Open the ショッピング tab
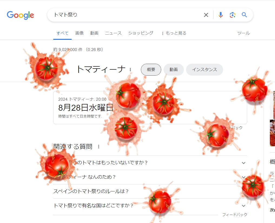 [141, 33]
